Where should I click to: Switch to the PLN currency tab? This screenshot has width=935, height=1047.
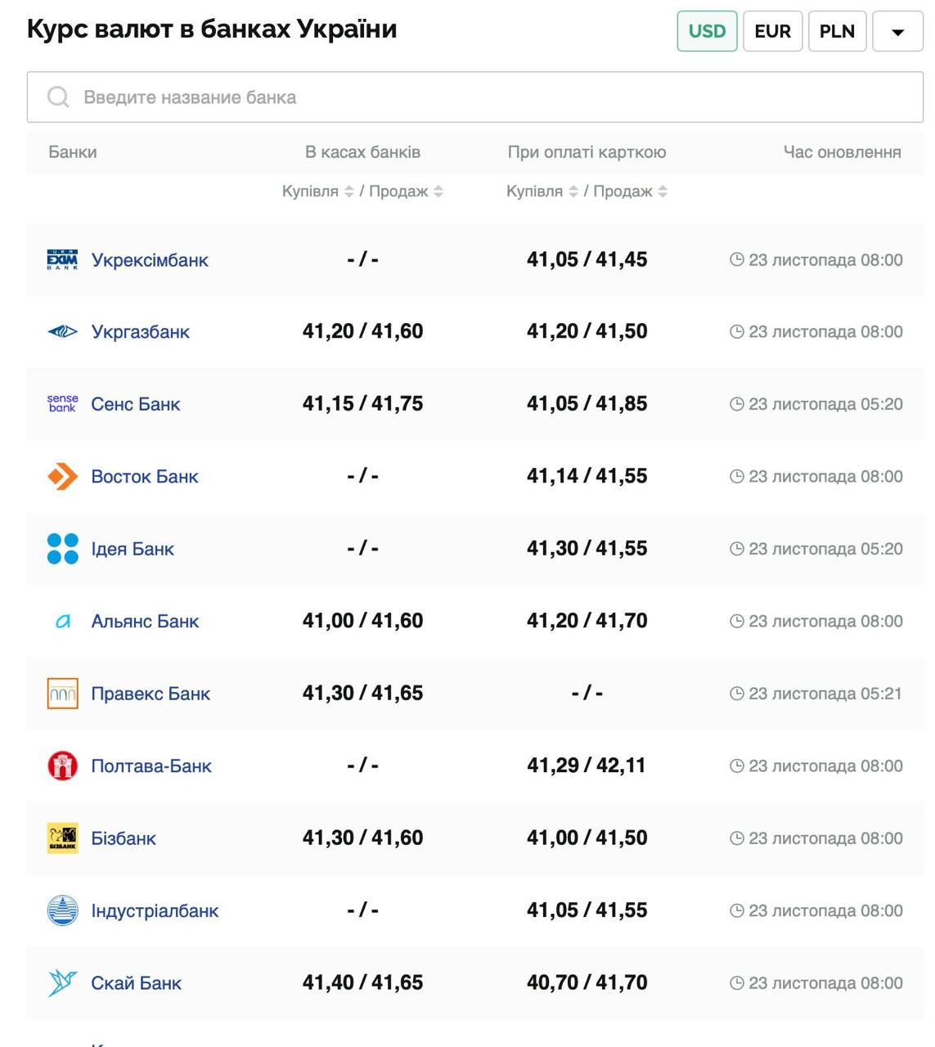(837, 31)
